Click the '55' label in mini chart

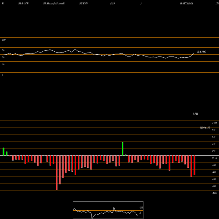(141, 208)
